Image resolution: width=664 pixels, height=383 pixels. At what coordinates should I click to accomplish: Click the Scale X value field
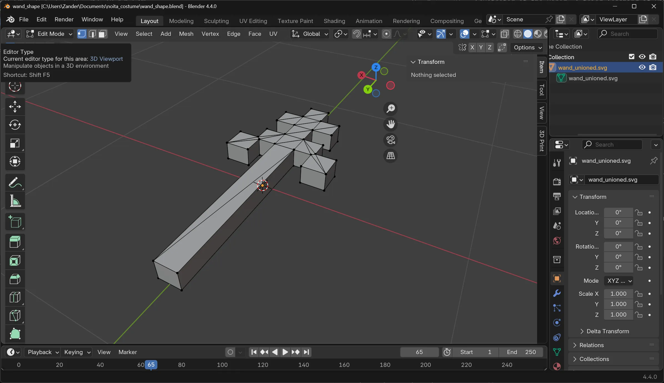[x=618, y=294]
